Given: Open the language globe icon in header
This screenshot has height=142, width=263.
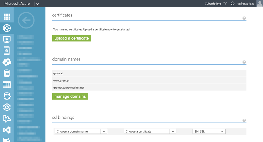Looking at the screenshot, I should pyautogui.click(x=233, y=4).
